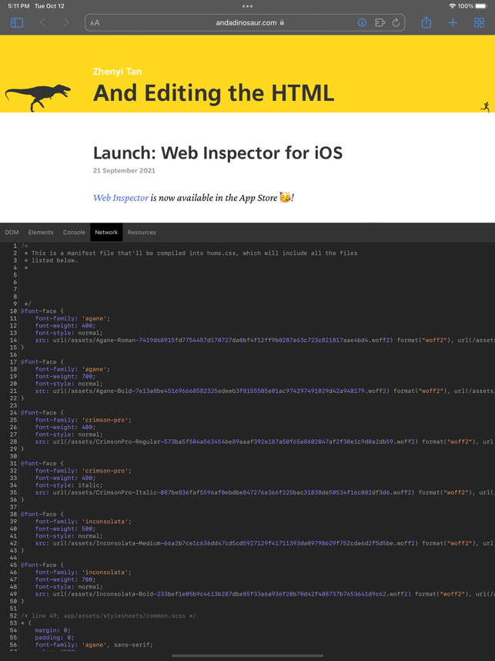
Task: Click the 'And Editing the HTML' site title
Action: 213,93
